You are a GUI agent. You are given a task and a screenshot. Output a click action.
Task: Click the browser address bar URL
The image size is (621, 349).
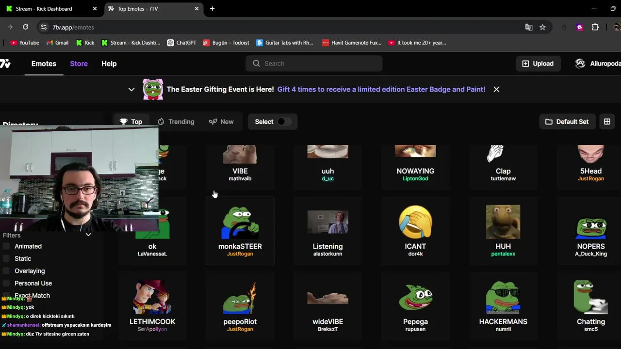(x=73, y=27)
